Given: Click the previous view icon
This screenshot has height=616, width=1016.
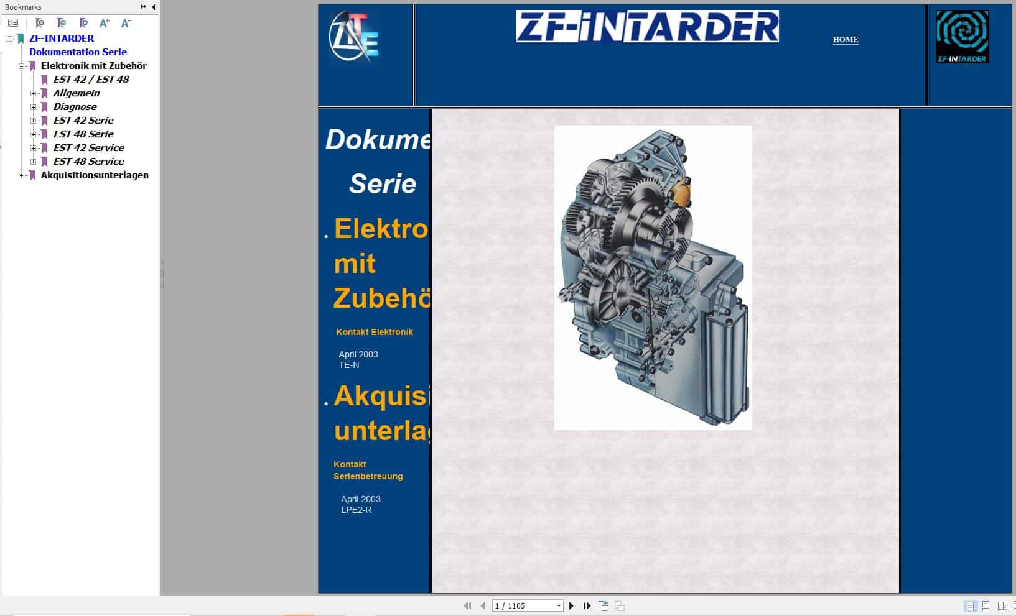Looking at the screenshot, I should click(604, 605).
